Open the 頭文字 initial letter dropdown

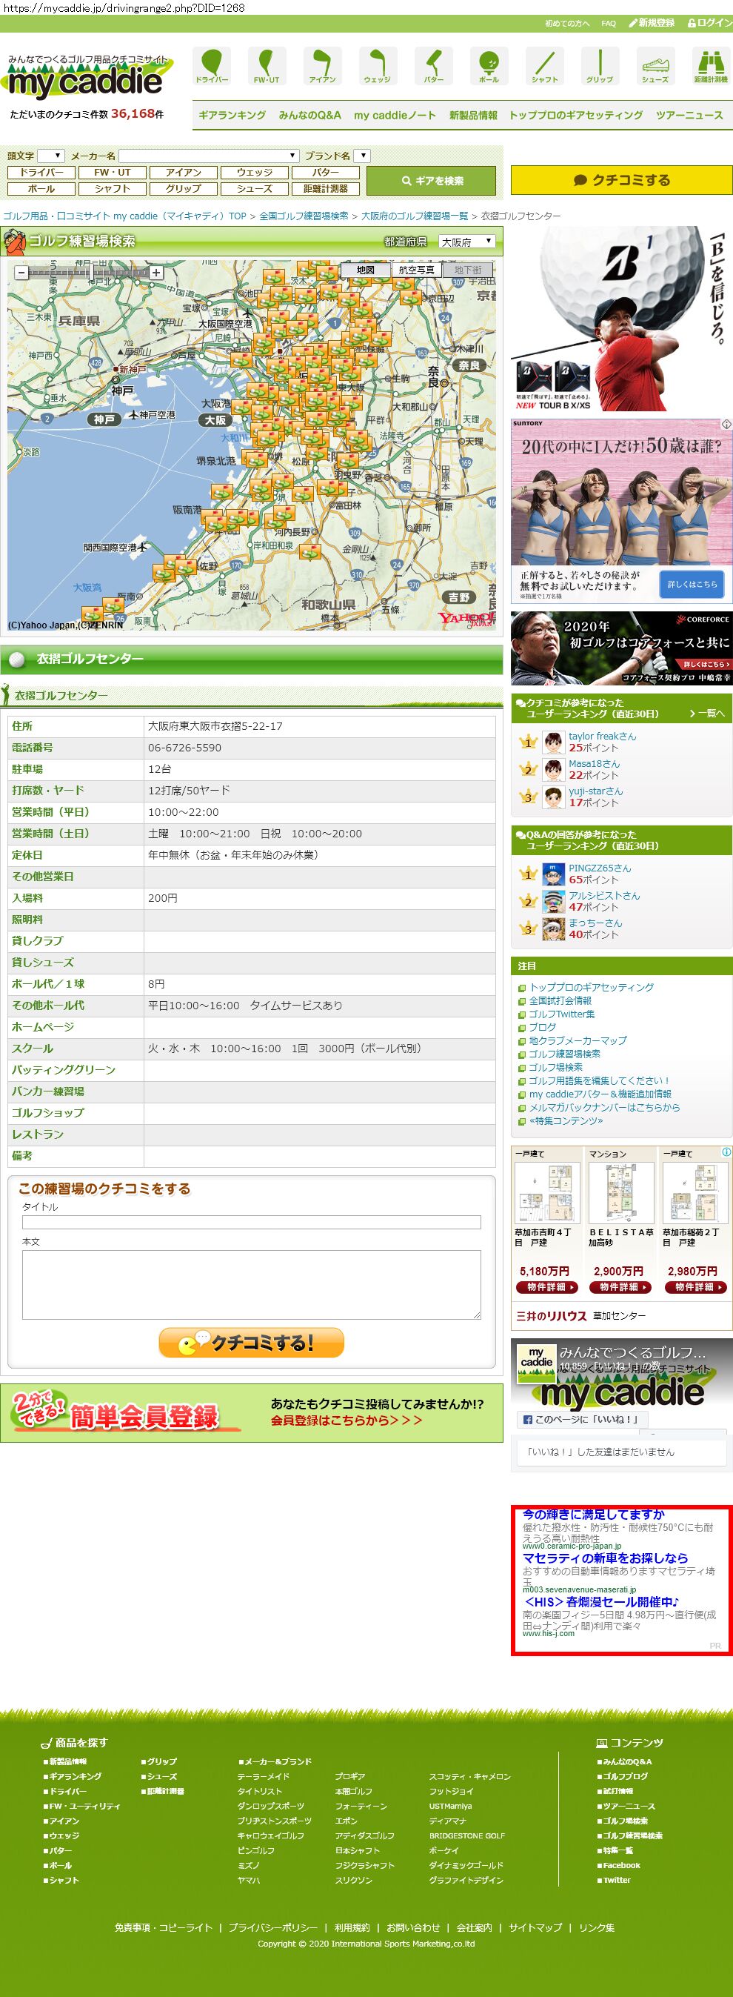pyautogui.click(x=50, y=156)
